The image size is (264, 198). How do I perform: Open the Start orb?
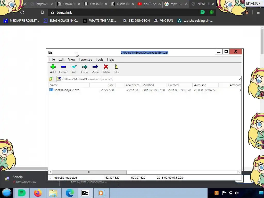(x=7, y=193)
